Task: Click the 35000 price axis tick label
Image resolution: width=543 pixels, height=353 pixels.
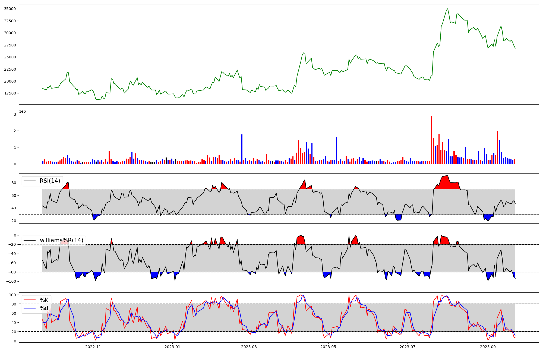Action: pyautogui.click(x=10, y=9)
